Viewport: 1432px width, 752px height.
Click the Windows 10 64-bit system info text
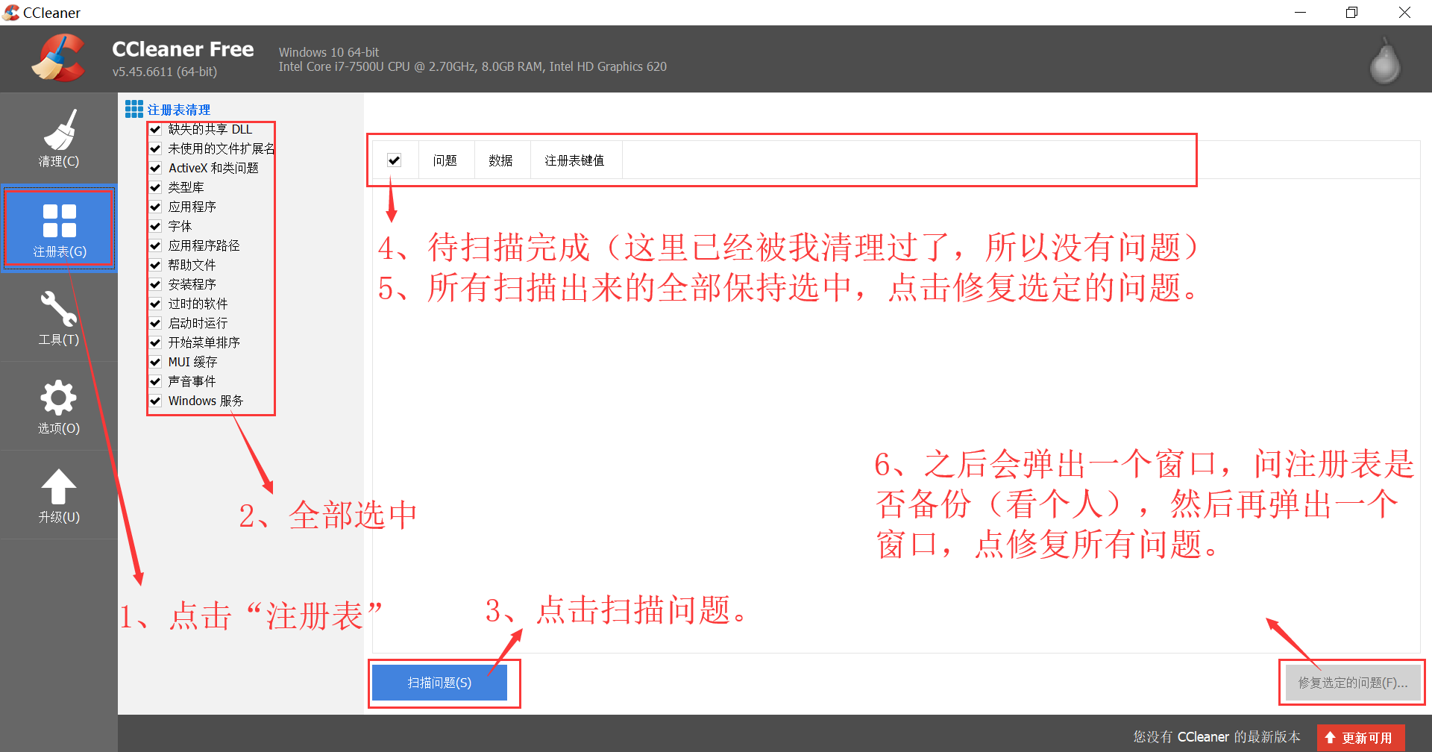click(329, 52)
